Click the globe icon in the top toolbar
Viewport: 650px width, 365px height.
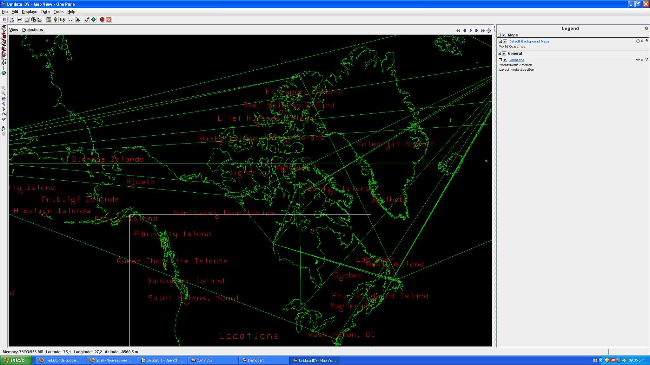click(x=94, y=20)
